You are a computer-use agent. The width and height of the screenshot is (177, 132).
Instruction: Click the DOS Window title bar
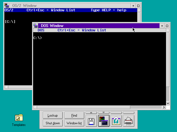point(99,26)
